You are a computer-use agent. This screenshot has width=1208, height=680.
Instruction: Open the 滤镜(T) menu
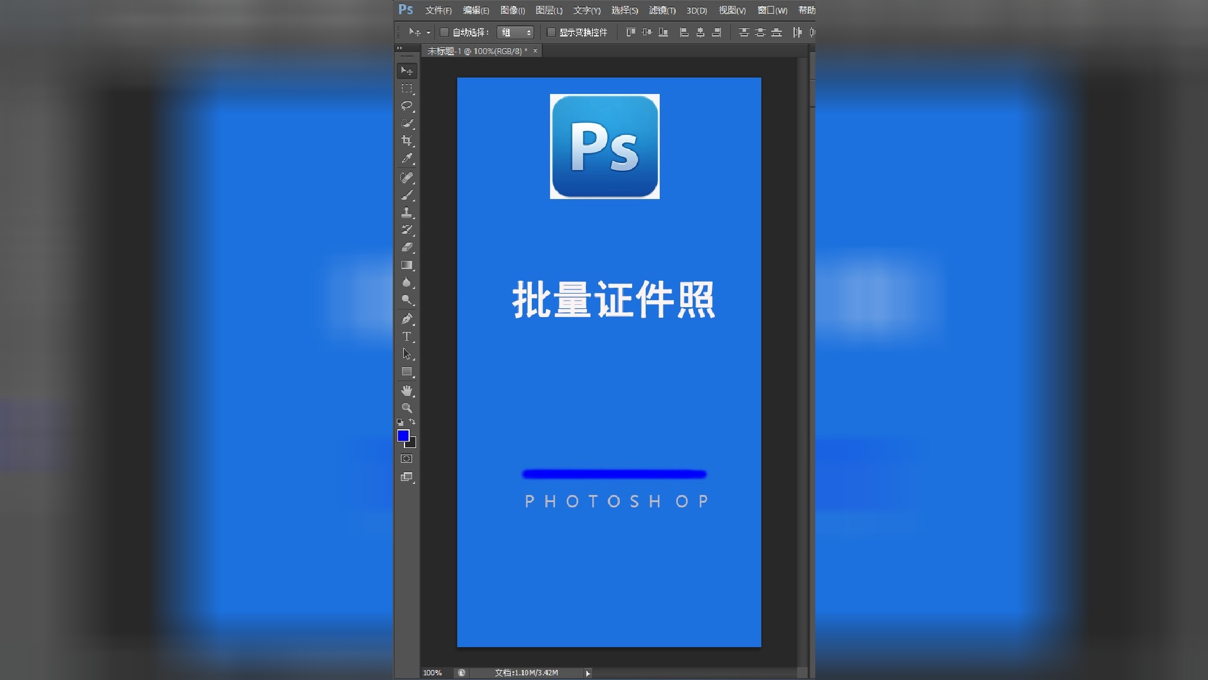click(x=662, y=10)
